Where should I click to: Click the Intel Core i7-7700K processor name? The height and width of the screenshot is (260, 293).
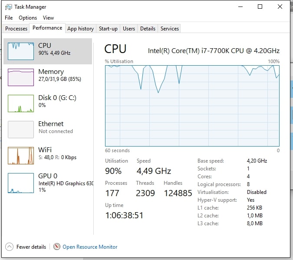pos(214,51)
